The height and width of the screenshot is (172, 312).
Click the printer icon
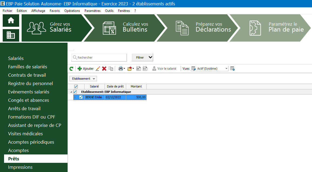(120, 69)
